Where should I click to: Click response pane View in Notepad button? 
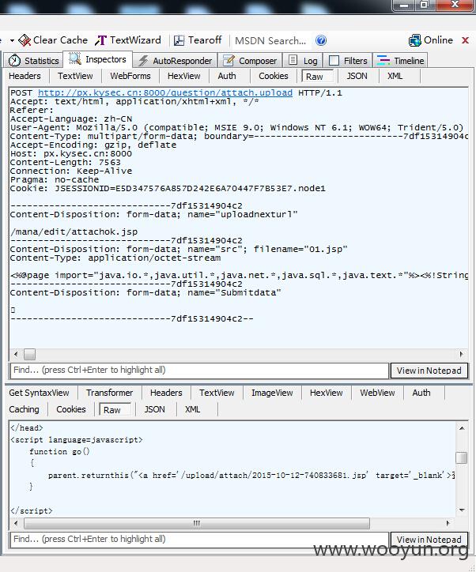tap(429, 540)
